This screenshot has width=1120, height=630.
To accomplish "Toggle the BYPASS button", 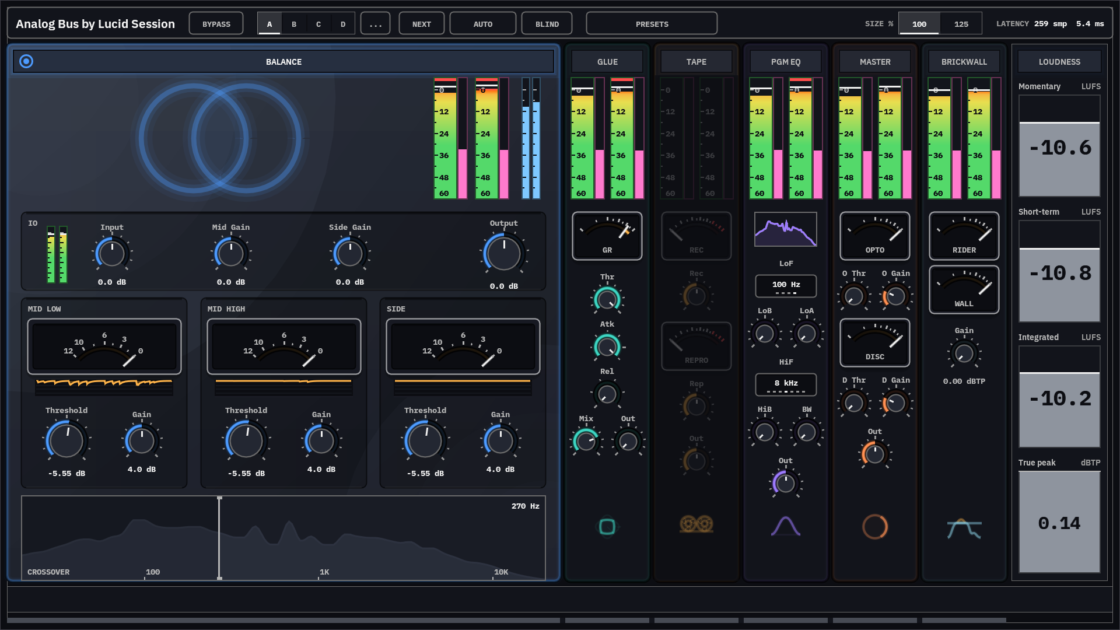I will (x=216, y=24).
